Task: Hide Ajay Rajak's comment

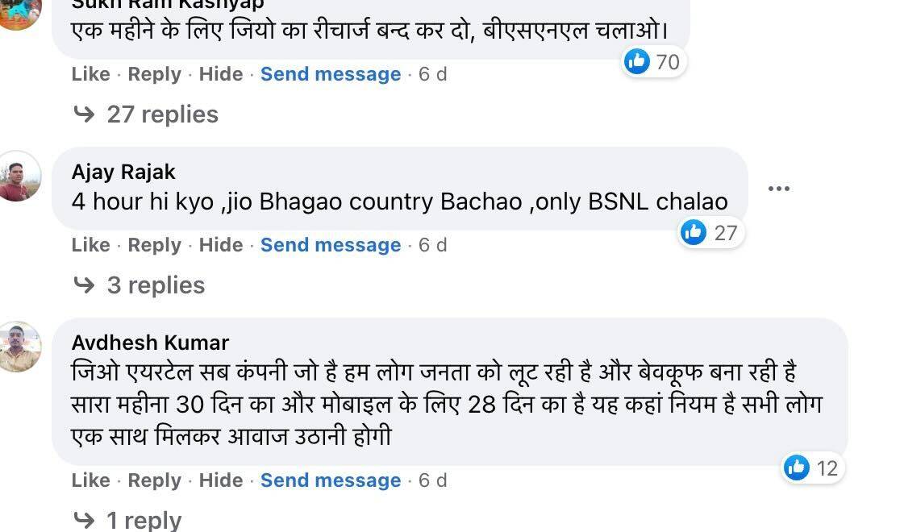Action: [221, 245]
